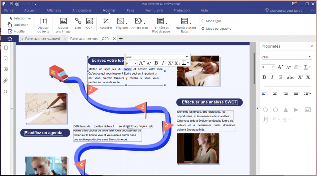Run the OCR tool
Image resolution: width=317 pixels, height=176 pixels.
(x=89, y=24)
